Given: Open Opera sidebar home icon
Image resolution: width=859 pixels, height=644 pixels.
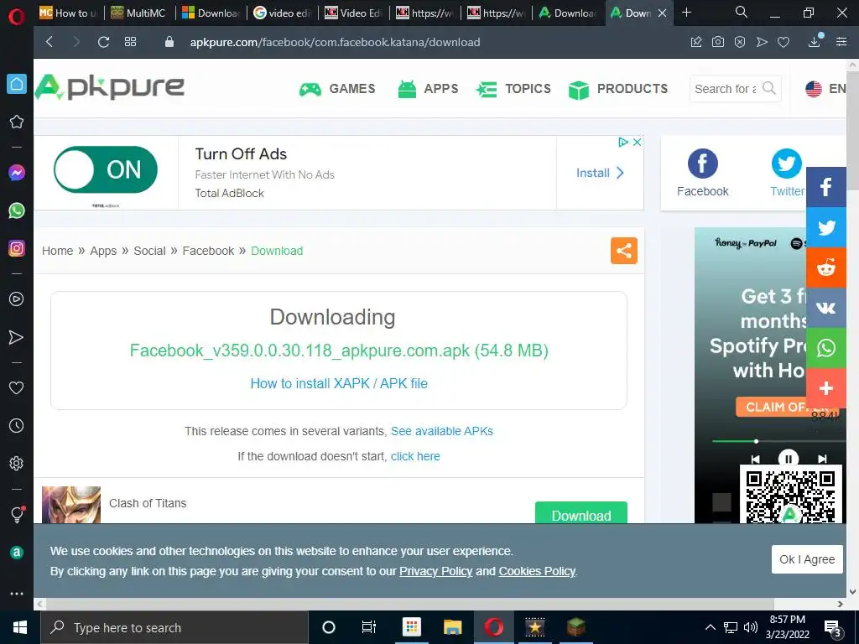Looking at the screenshot, I should point(17,84).
